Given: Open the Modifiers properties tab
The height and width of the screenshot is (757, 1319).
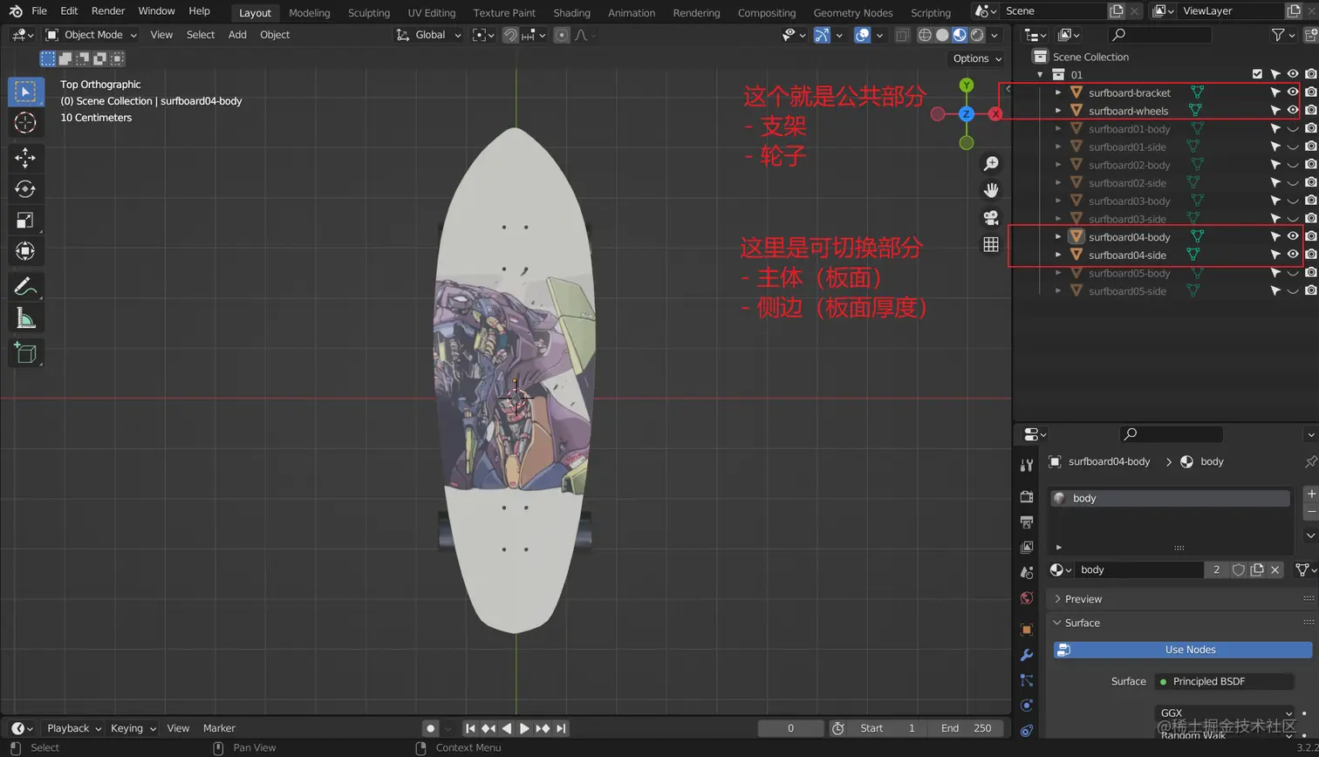Looking at the screenshot, I should [x=1027, y=655].
